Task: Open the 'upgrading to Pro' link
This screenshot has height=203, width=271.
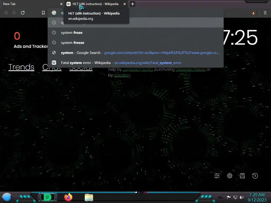Action: (138, 70)
